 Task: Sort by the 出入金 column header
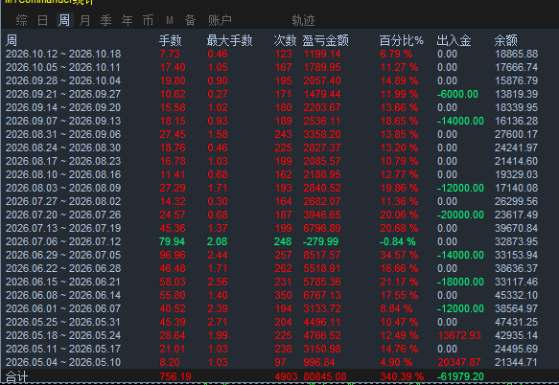click(x=454, y=40)
